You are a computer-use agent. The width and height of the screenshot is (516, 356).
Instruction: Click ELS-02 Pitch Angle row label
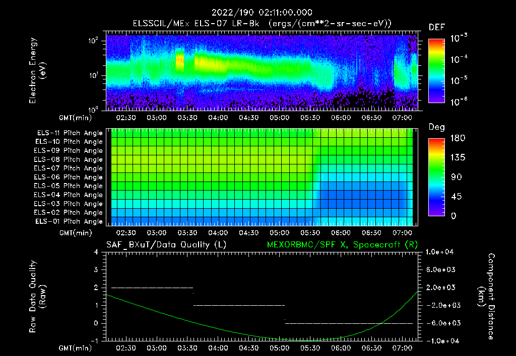pyautogui.click(x=68, y=213)
